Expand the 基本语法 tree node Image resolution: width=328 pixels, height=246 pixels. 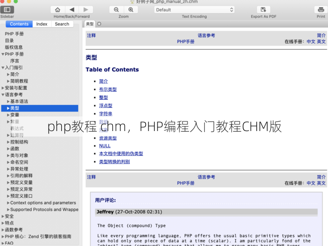point(8,101)
